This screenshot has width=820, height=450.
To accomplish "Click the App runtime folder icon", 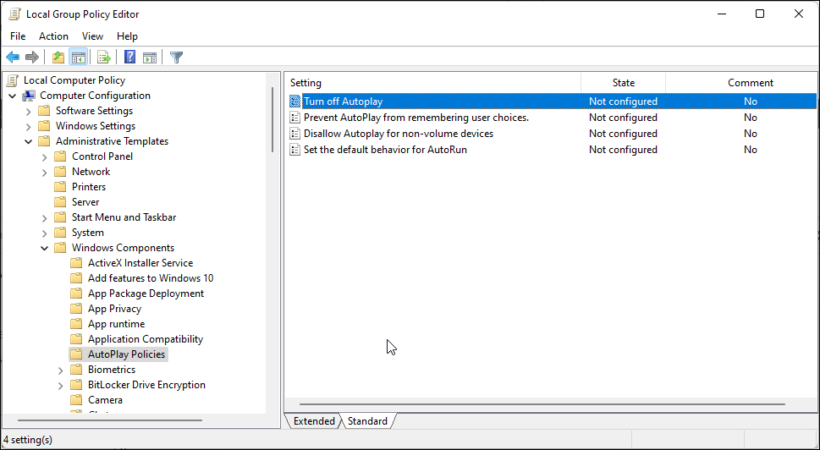I will click(76, 324).
